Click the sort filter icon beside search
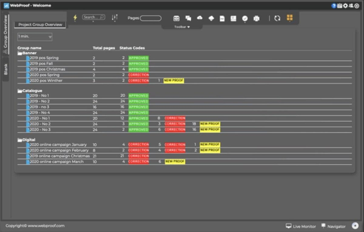This screenshot has width=364, height=232. pos(114,18)
